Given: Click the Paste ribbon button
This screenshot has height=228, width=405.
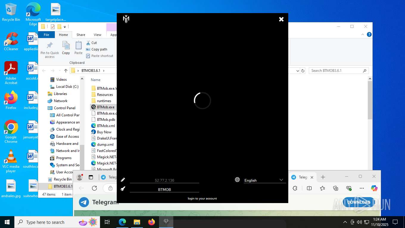Looking at the screenshot, I should coord(78,48).
